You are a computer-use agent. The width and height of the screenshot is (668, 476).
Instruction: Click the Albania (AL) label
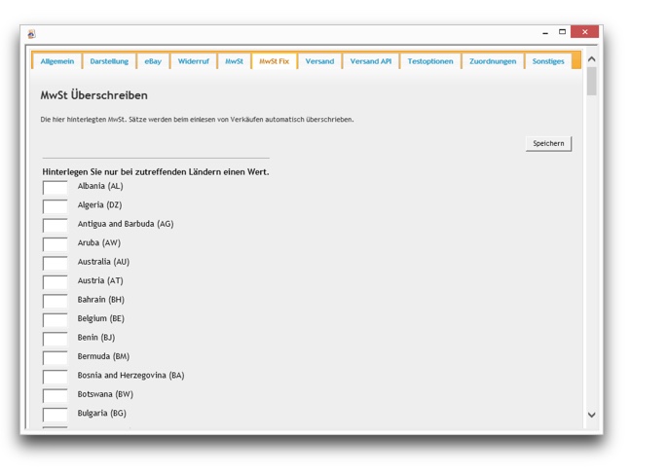coord(100,186)
